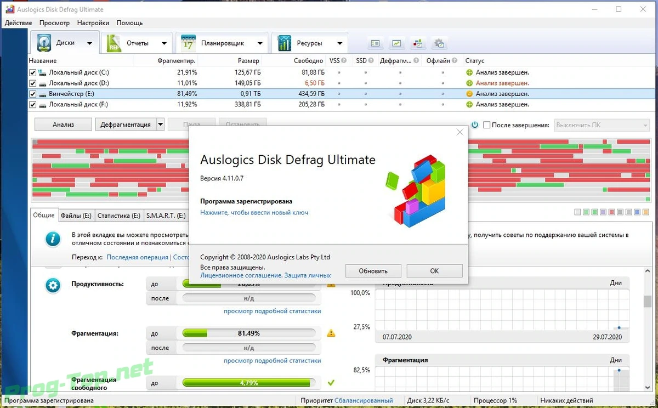The width and height of the screenshot is (658, 408).
Task: Click the Свободно column header
Action: coord(309,61)
